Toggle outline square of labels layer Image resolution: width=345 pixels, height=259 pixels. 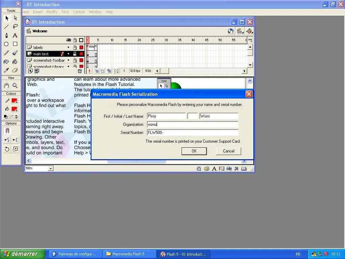click(x=82, y=47)
